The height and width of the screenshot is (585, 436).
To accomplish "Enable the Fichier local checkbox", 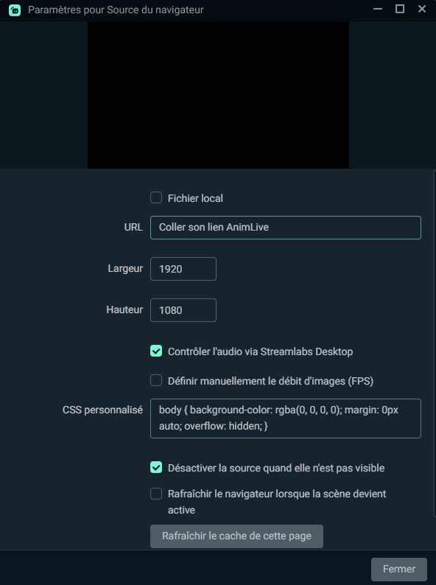I will pos(156,197).
